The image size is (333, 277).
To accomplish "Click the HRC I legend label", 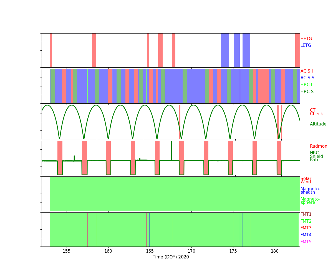I will pyautogui.click(x=306, y=85).
